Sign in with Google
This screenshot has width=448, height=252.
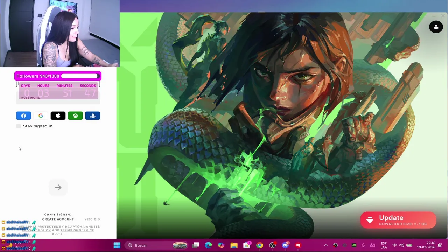point(41,115)
